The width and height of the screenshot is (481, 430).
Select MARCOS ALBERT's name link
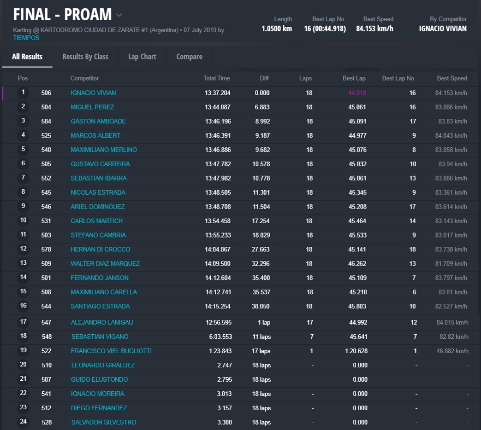pos(95,136)
